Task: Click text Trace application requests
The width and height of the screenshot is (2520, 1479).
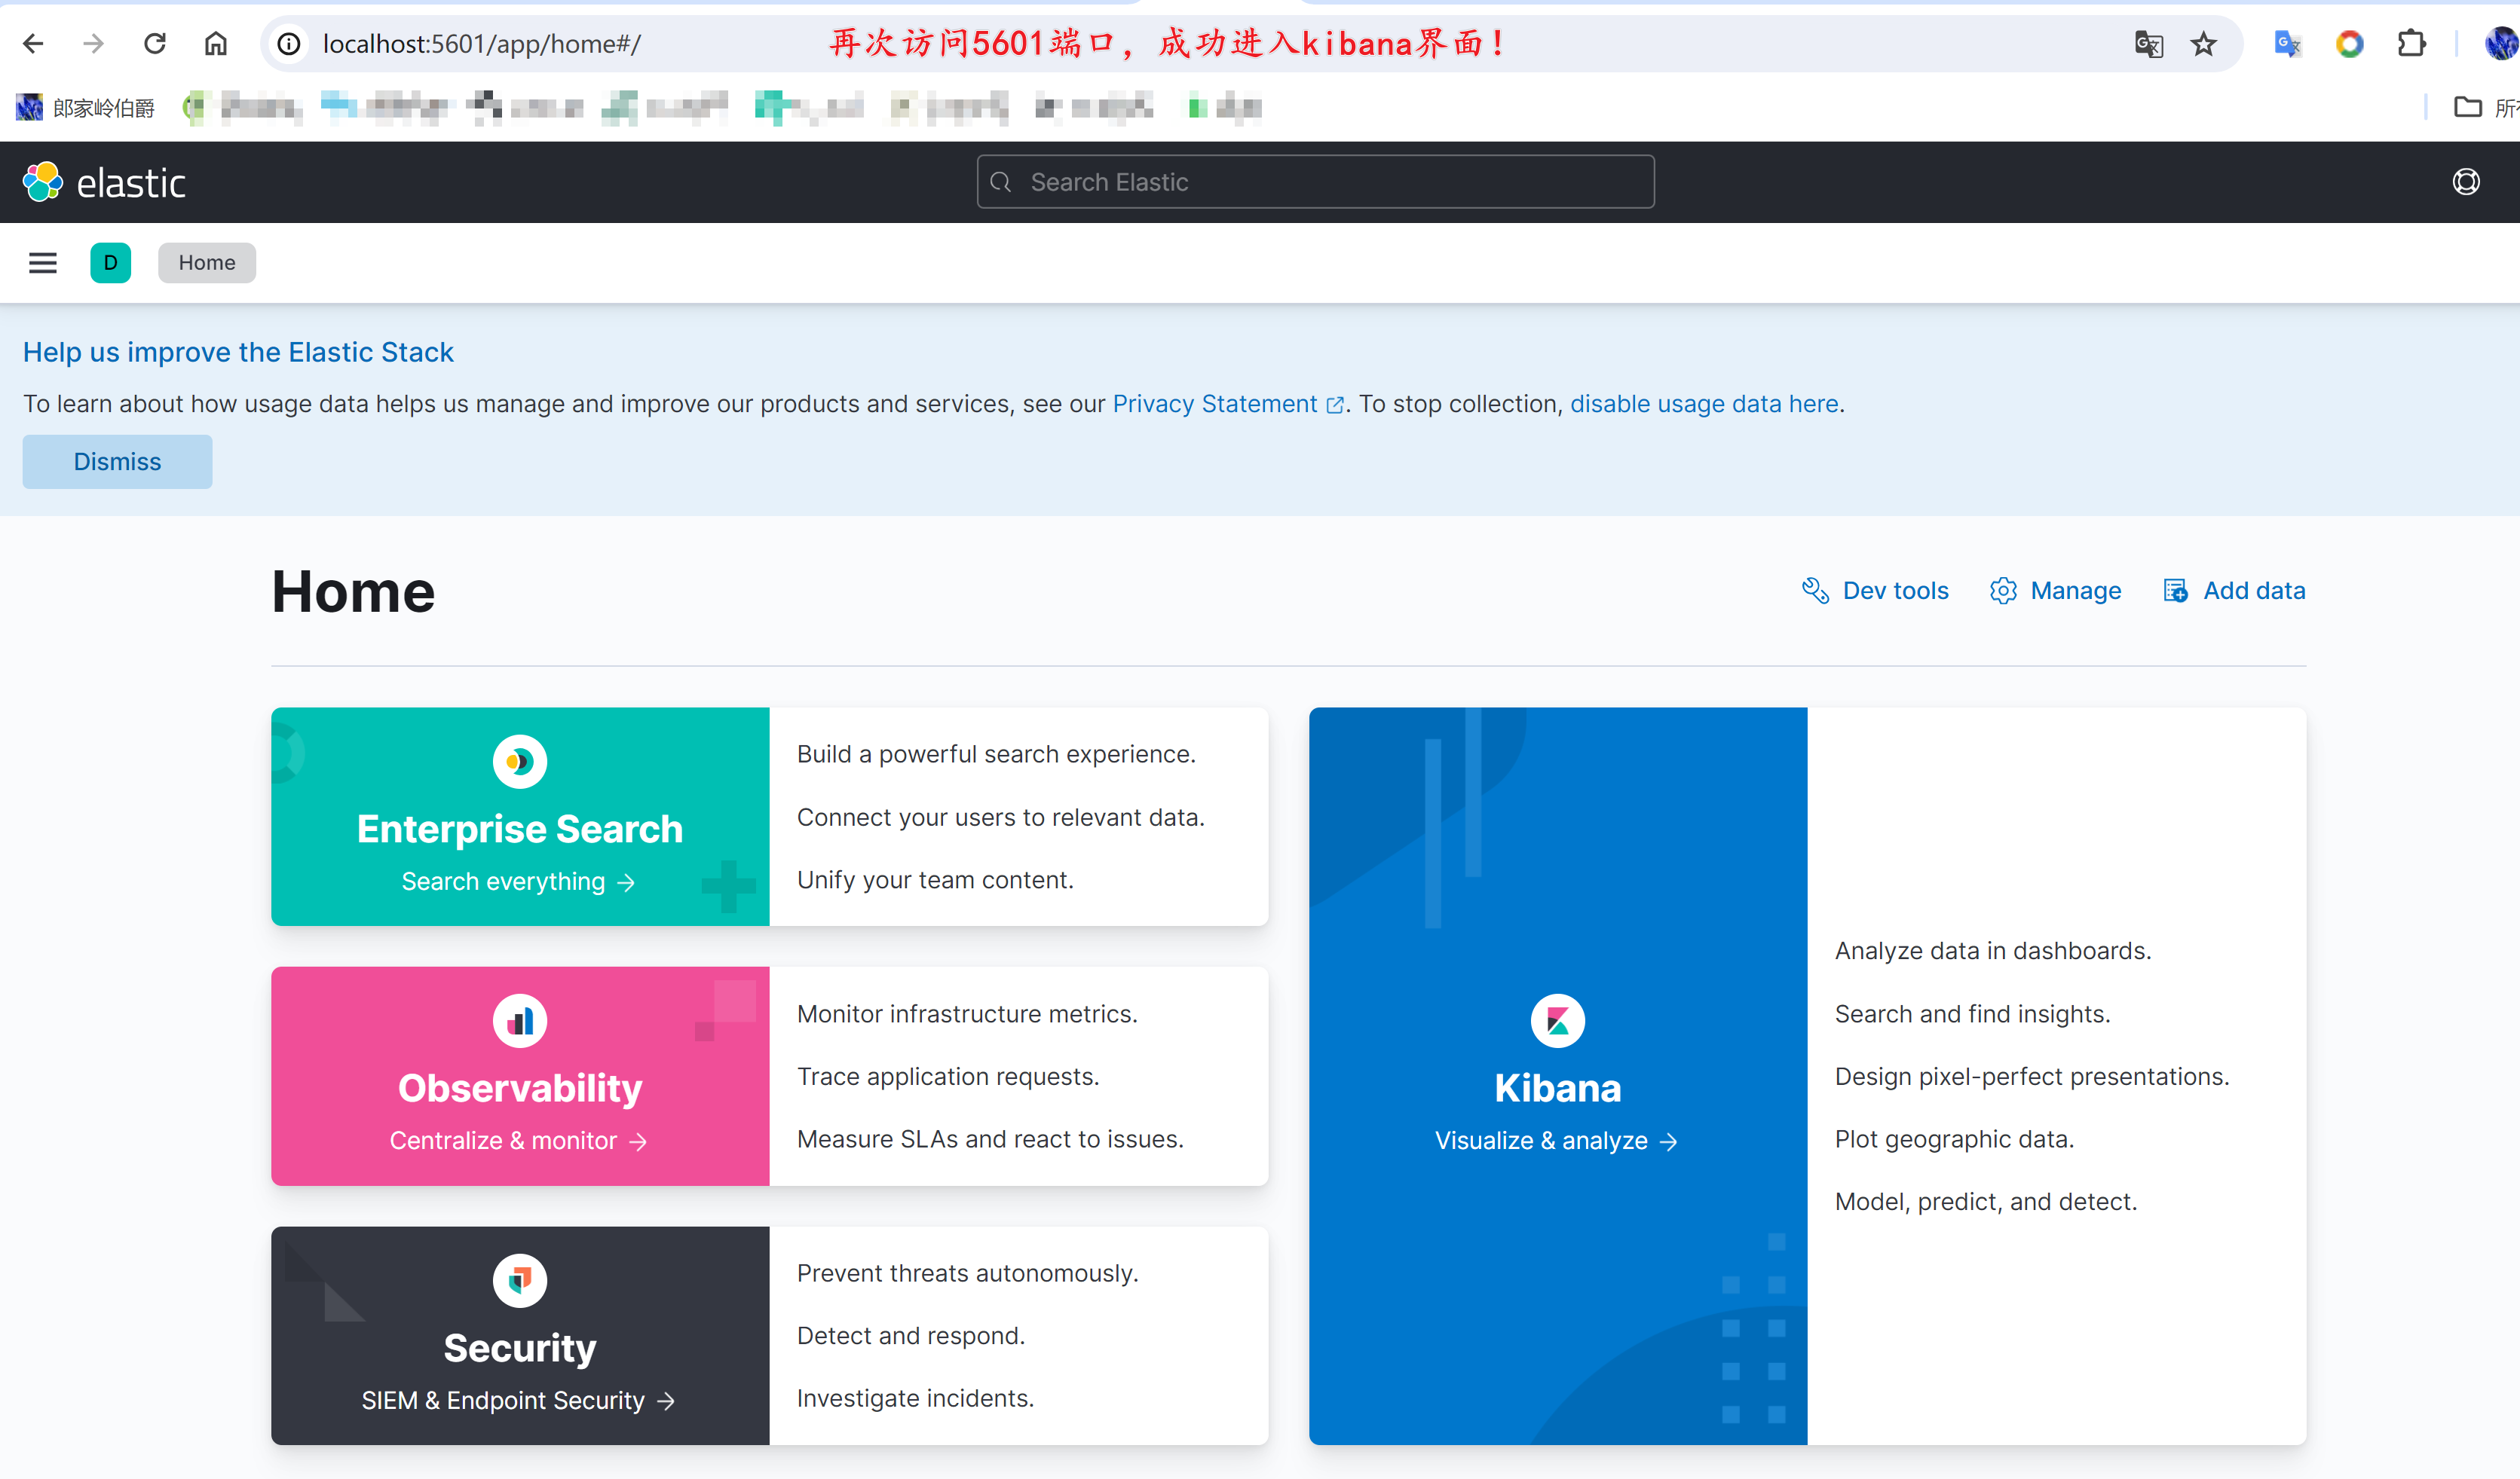Action: [x=948, y=1077]
